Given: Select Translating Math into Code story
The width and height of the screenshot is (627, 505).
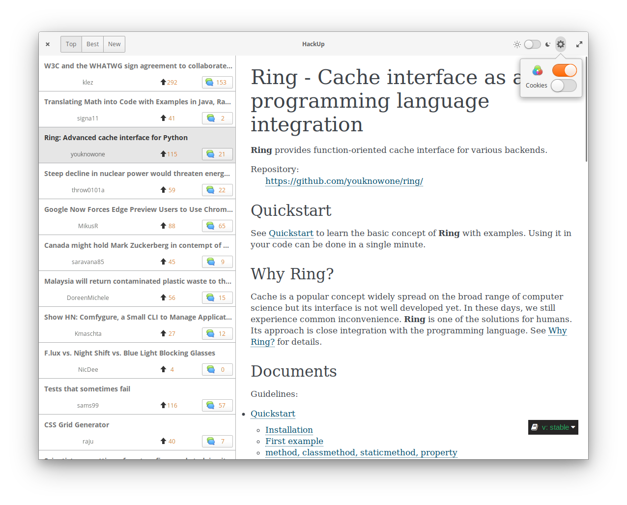Looking at the screenshot, I should click(x=137, y=109).
